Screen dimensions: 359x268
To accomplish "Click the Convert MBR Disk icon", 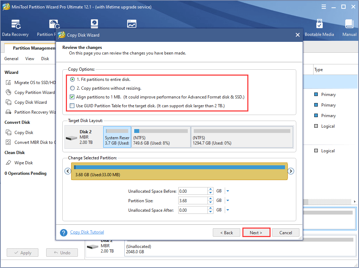I will coord(8,142).
